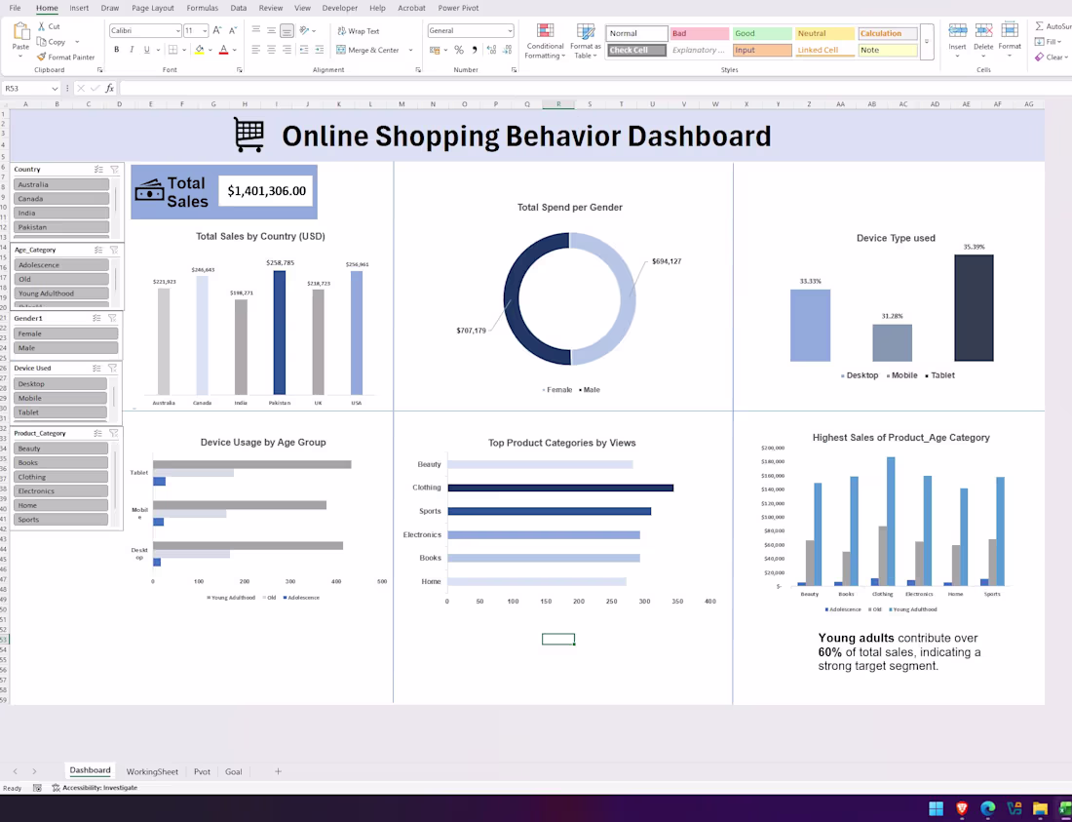Image resolution: width=1072 pixels, height=822 pixels.
Task: Open Edge browser from taskbar
Action: pyautogui.click(x=988, y=808)
